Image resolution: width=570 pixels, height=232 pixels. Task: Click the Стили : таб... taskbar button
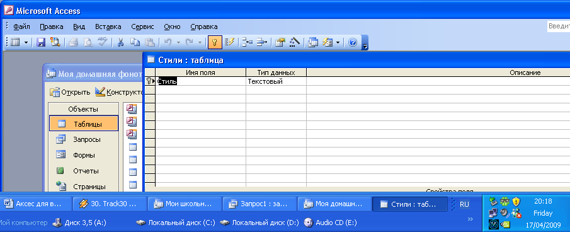410,204
